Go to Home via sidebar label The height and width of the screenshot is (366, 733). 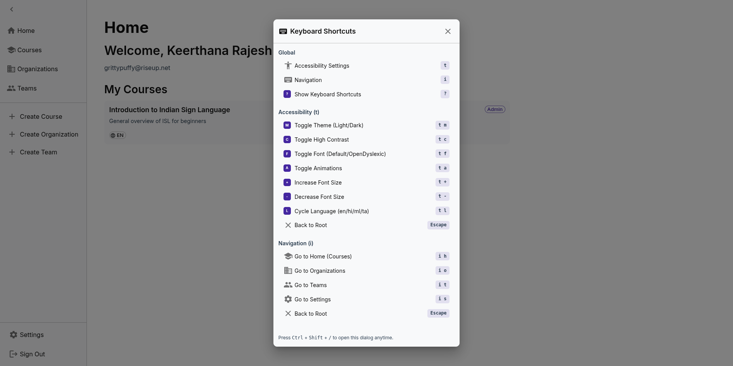tap(26, 31)
